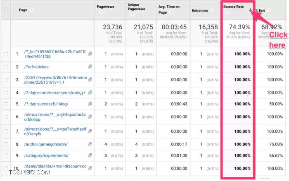
Task: Open the /7-day-successful-blog/ link
Action: click(46, 104)
